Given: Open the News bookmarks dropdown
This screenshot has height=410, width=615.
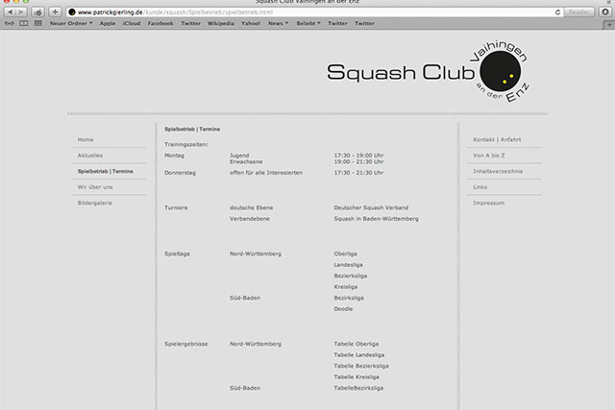Looking at the screenshot, I should tap(279, 22).
